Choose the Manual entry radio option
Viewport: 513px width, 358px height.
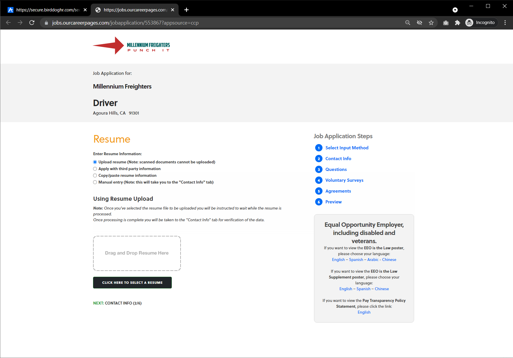[x=95, y=182]
